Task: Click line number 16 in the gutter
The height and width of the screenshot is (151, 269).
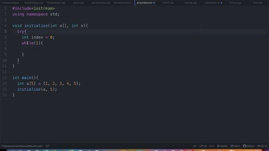Action: (x=5, y=95)
